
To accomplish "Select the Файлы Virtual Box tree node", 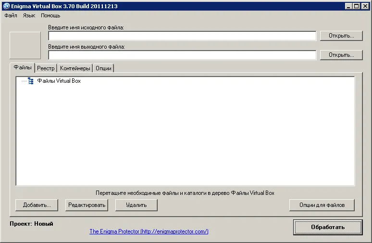I will 59,81.
